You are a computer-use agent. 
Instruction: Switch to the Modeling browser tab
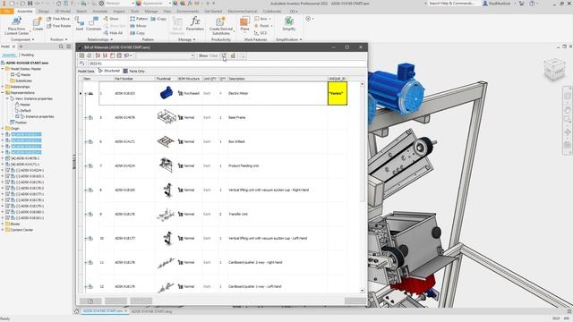[27, 55]
